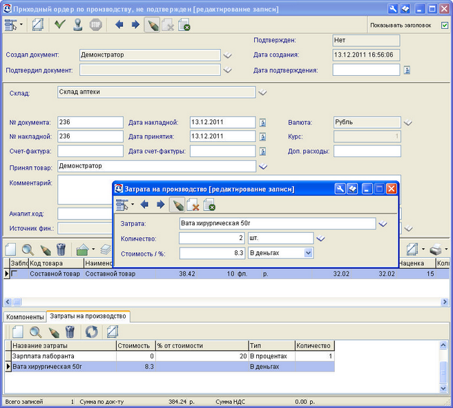Click the № накладной input field
453x408 pixels.
coord(90,136)
